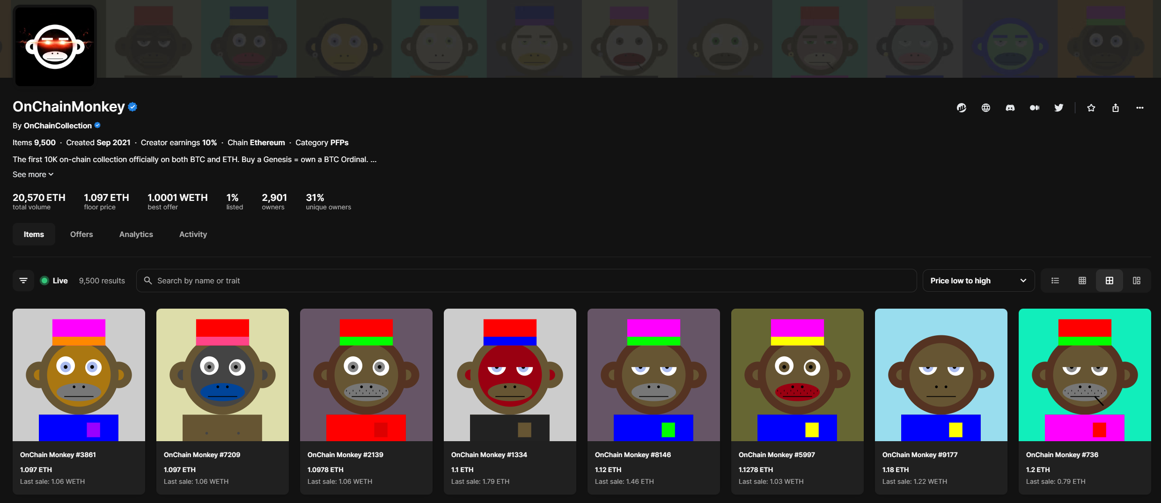Open OnChain Monkey #736 title link
Image resolution: width=1161 pixels, height=503 pixels.
point(1062,455)
